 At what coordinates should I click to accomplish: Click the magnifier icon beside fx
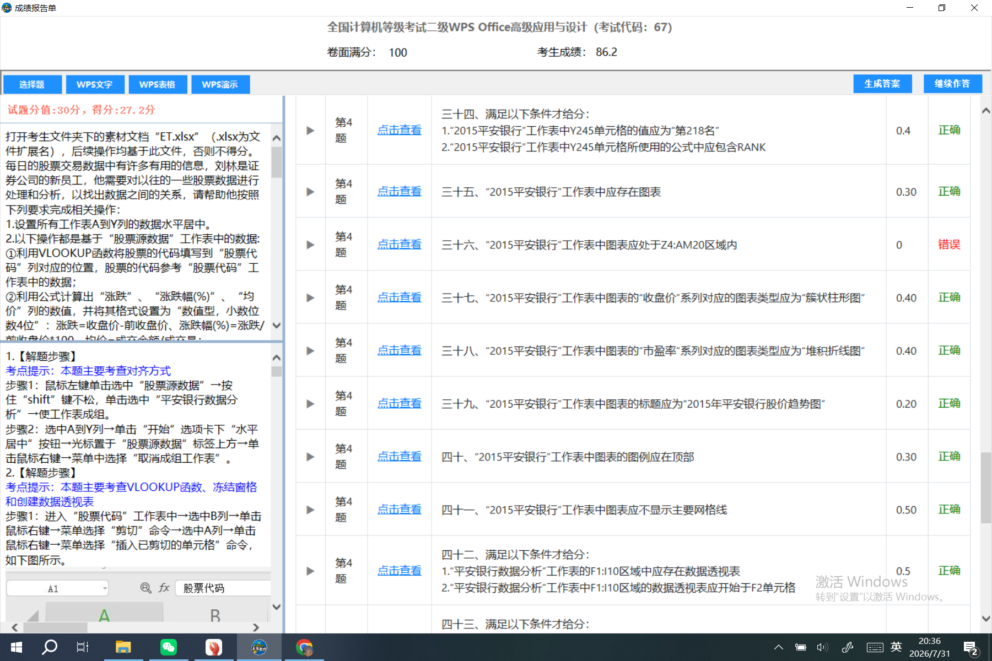pyautogui.click(x=145, y=588)
